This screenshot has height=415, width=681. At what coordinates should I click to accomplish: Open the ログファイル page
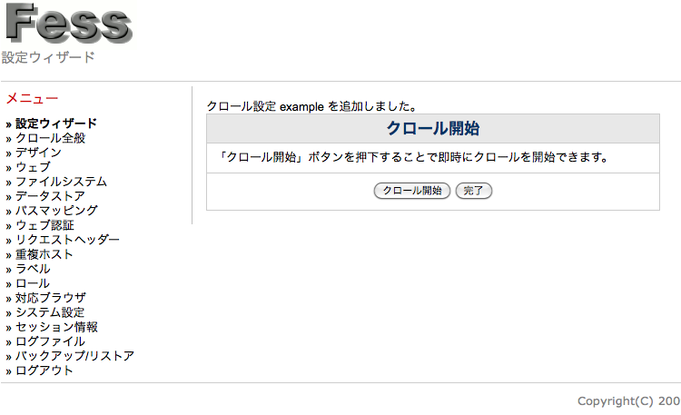click(50, 341)
